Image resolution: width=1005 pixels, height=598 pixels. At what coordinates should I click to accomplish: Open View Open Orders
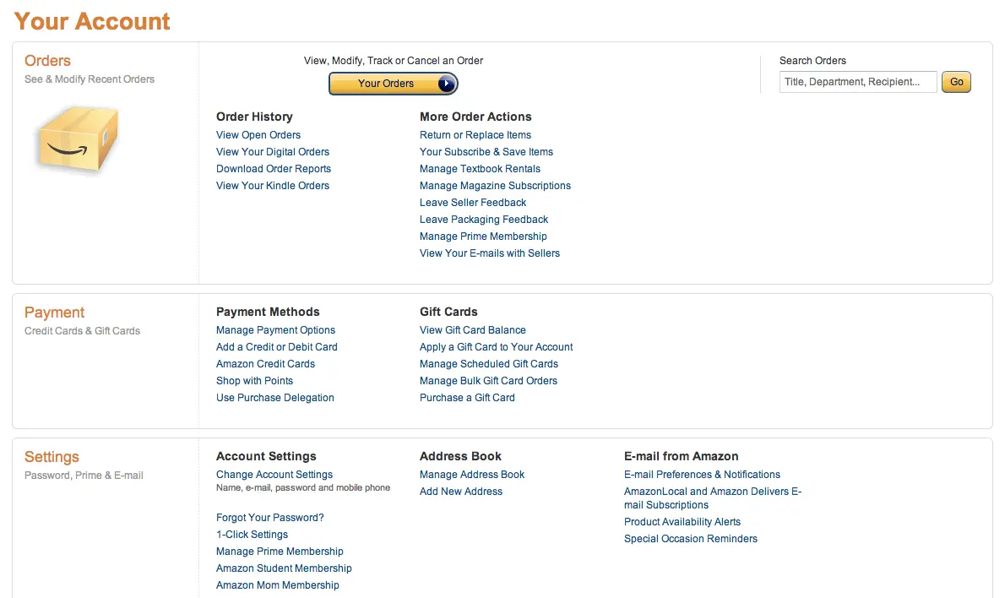(x=258, y=134)
